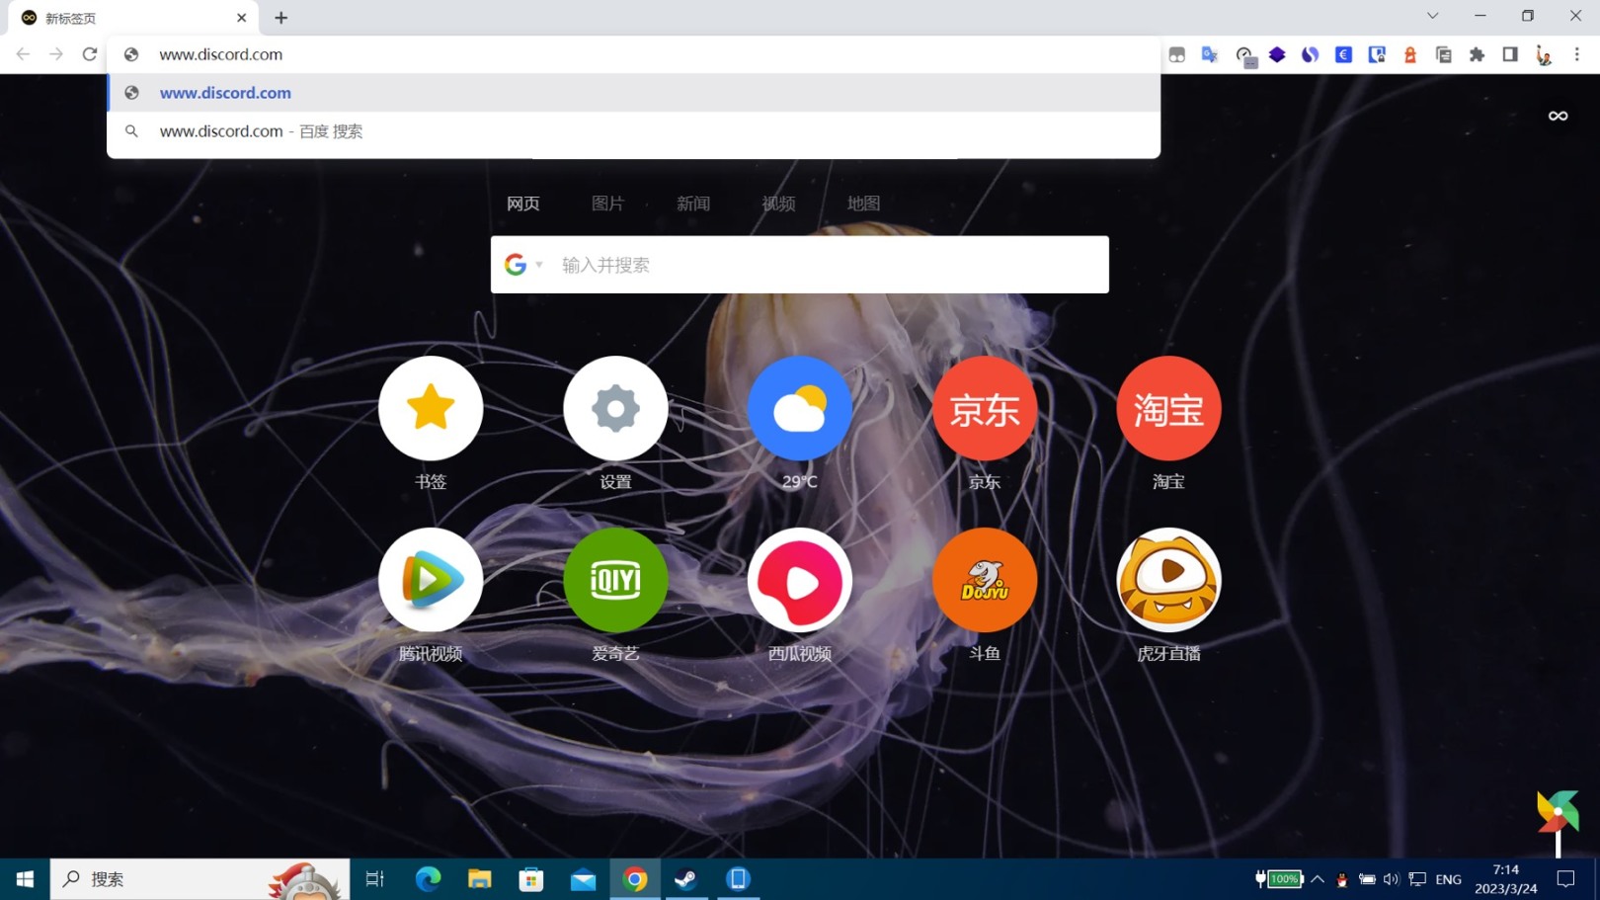Open the Mail app from taskbar
The width and height of the screenshot is (1600, 900).
584,878
